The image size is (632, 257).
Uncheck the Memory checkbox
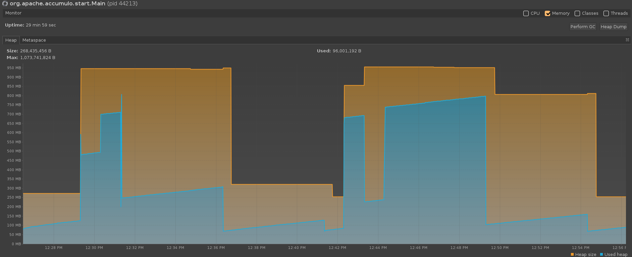pyautogui.click(x=547, y=13)
